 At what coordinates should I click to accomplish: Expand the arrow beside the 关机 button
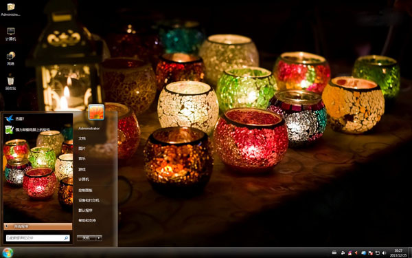pyautogui.click(x=99, y=238)
